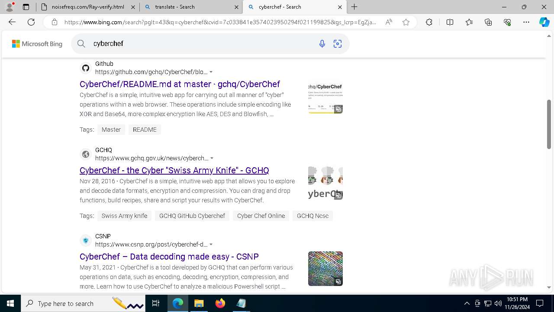Click the GCHQ Ncsc tag
This screenshot has height=312, width=554.
tap(312, 216)
